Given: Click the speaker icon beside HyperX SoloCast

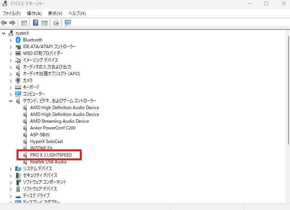Looking at the screenshot, I should pos(25,142).
